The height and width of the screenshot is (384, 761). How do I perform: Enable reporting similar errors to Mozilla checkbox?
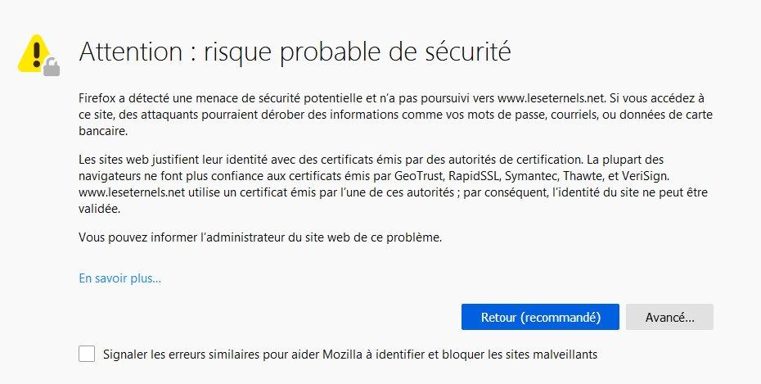pyautogui.click(x=87, y=355)
